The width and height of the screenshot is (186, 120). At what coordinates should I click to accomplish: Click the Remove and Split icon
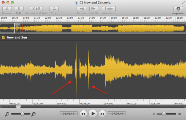coord(36,9)
